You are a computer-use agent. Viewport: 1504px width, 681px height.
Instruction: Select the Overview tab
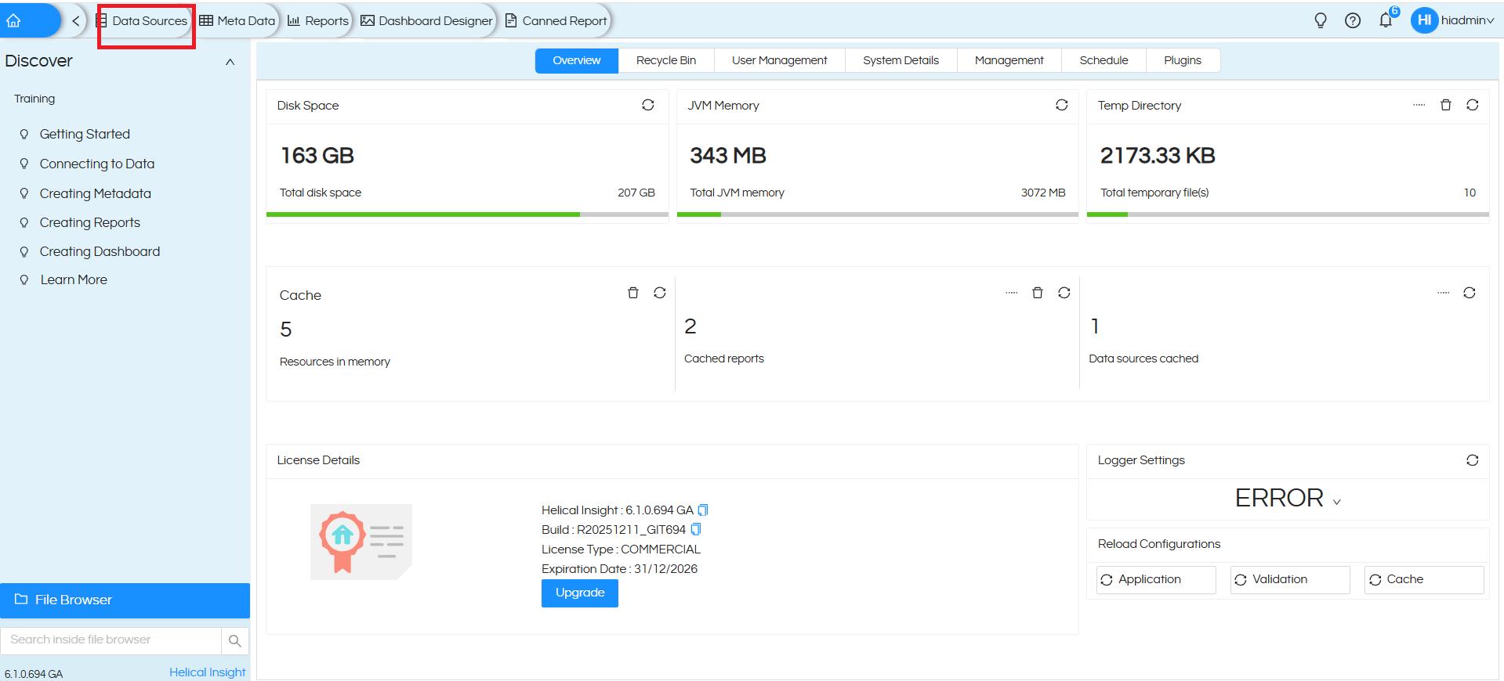coord(577,60)
